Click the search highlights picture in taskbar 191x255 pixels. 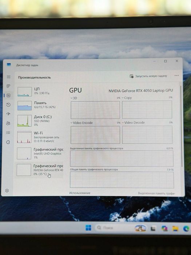140,228
